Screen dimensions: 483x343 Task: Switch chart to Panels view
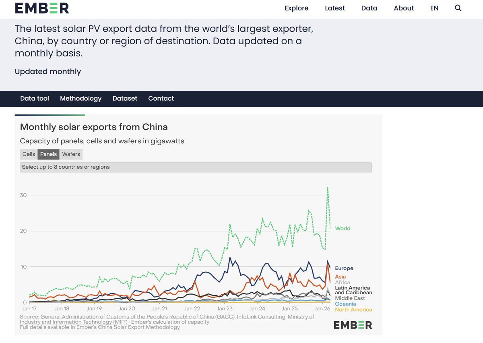pyautogui.click(x=49, y=154)
